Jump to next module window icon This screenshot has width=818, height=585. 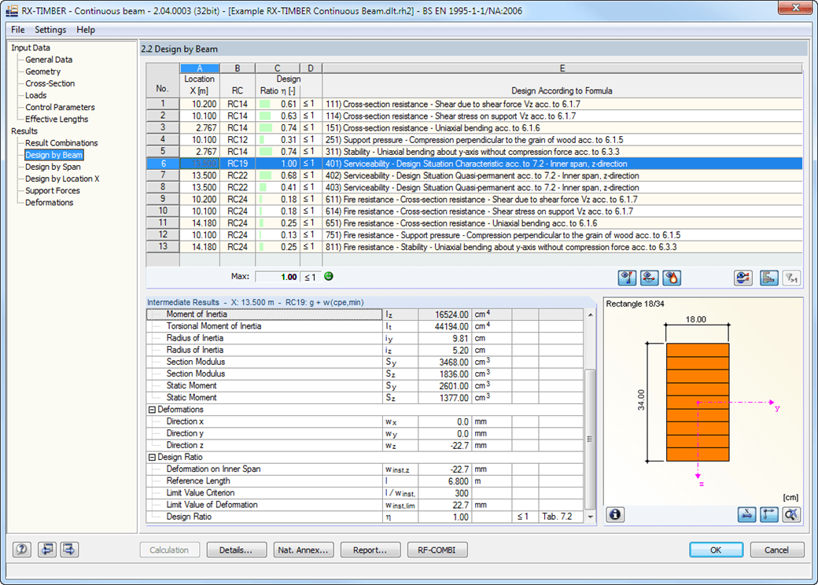click(x=68, y=549)
